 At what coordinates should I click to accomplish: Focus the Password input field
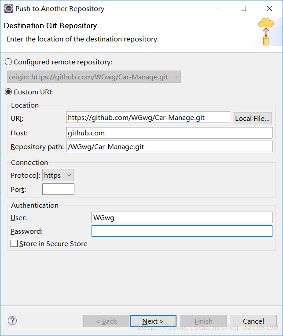tap(182, 231)
